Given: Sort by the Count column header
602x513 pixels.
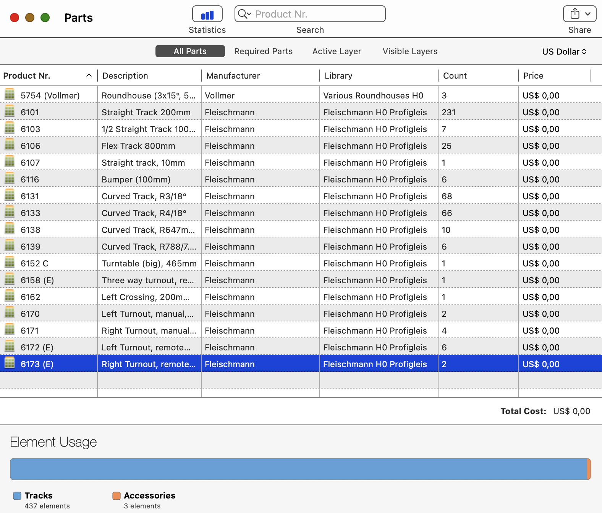Looking at the screenshot, I should pos(478,76).
